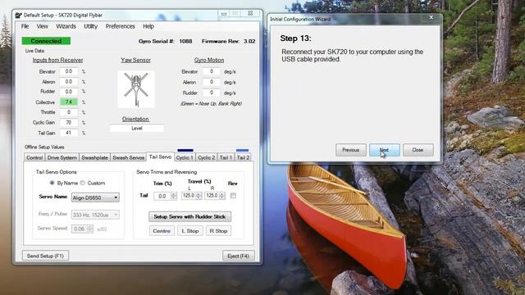Adjust the Tail Travel R stepper

222,196
